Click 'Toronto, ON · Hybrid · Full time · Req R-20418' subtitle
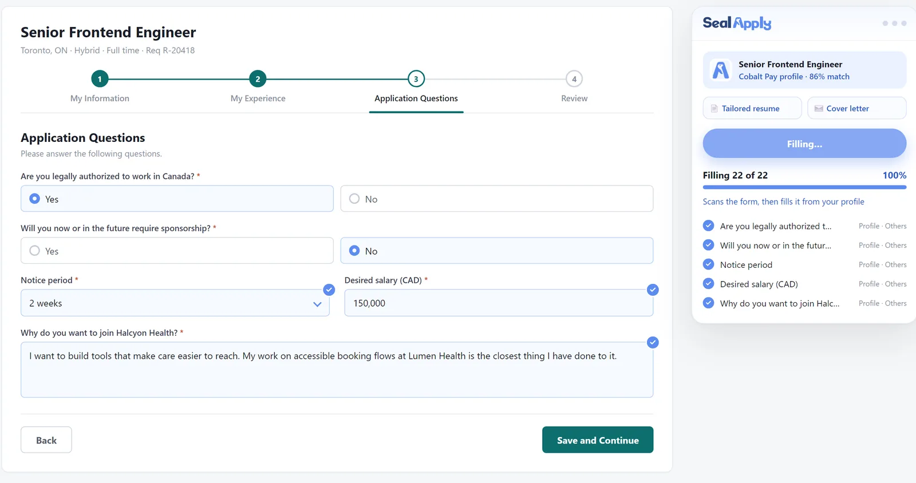This screenshot has height=483, width=916. (108, 50)
